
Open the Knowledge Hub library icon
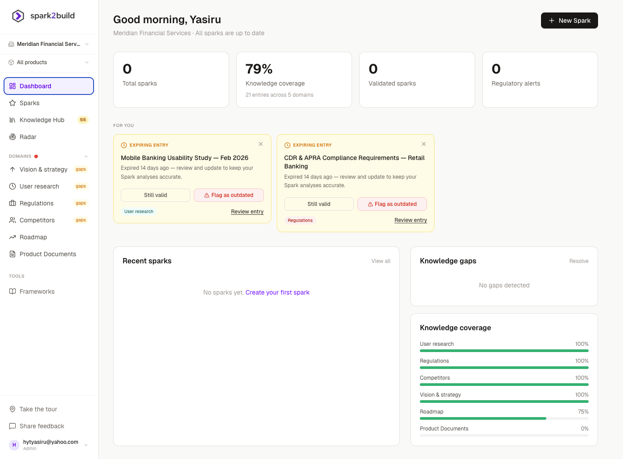(x=12, y=120)
